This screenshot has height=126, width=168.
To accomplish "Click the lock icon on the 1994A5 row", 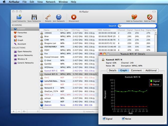I will pyautogui.click(x=42, y=33).
